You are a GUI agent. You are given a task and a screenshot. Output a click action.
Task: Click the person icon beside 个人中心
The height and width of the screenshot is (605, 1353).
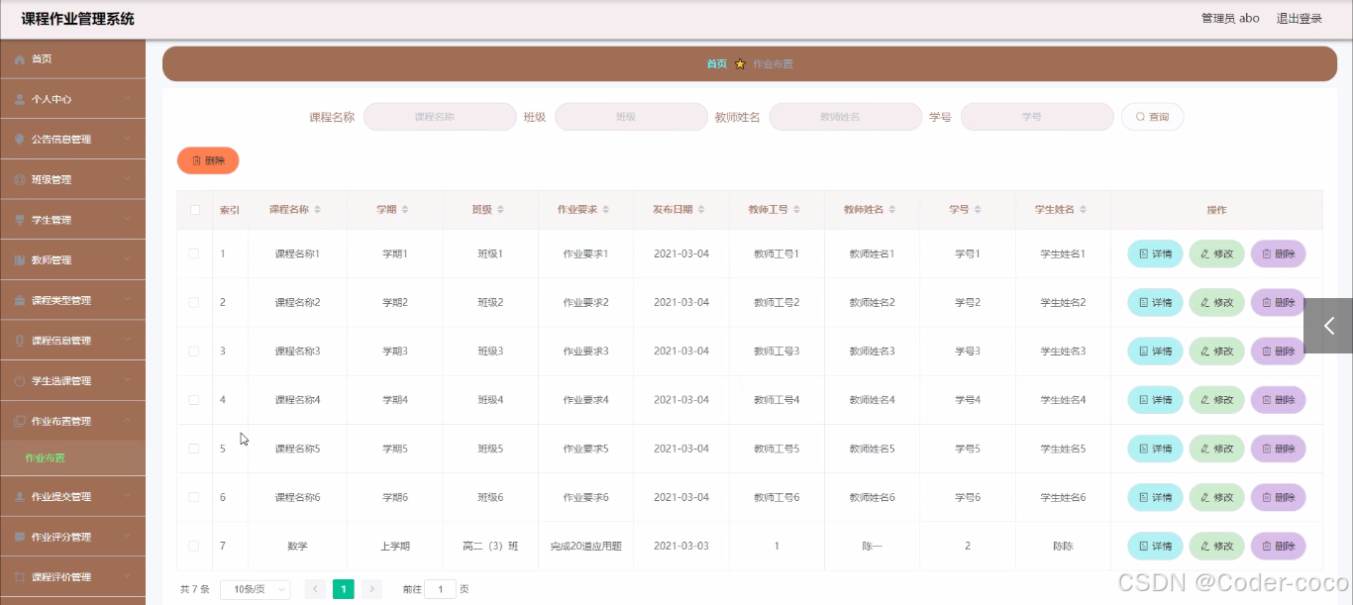click(20, 99)
